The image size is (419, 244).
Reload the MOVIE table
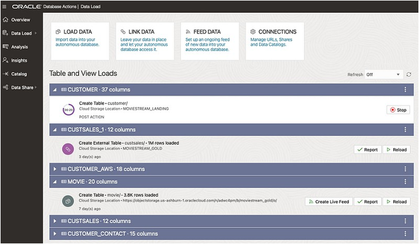coord(396,202)
